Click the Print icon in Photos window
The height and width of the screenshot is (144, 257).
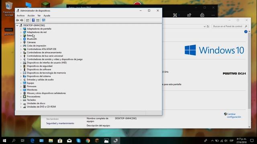pos(202,15)
